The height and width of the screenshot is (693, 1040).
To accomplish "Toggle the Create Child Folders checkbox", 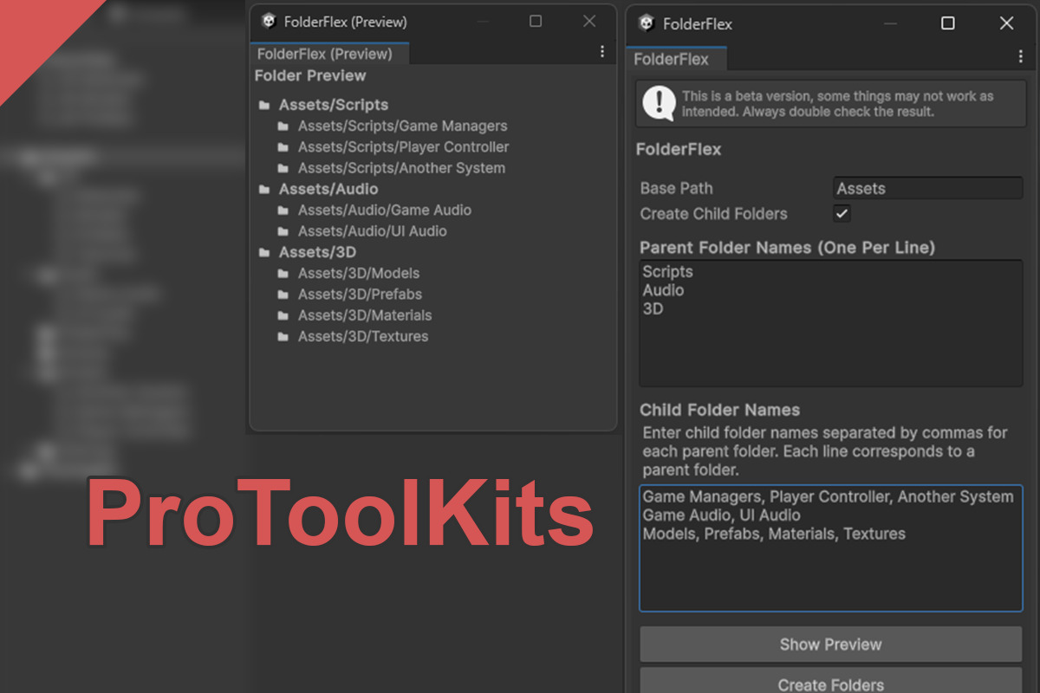I will [842, 213].
